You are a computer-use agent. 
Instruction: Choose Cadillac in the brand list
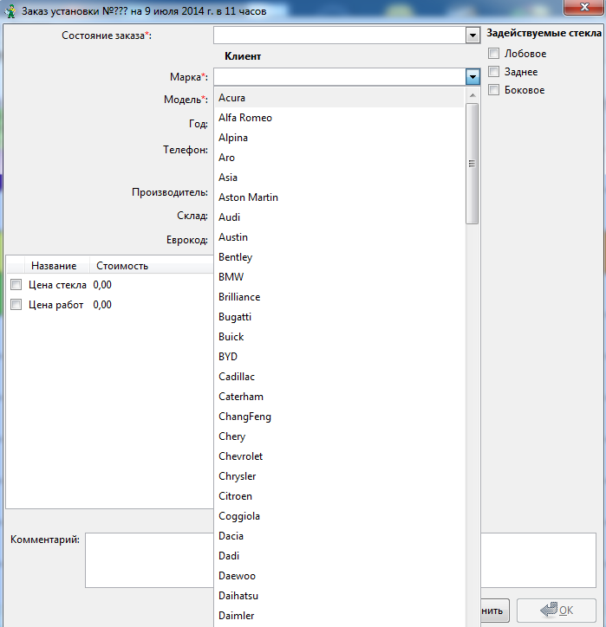[340, 377]
